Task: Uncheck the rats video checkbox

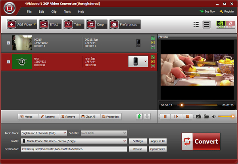Action: (8, 62)
